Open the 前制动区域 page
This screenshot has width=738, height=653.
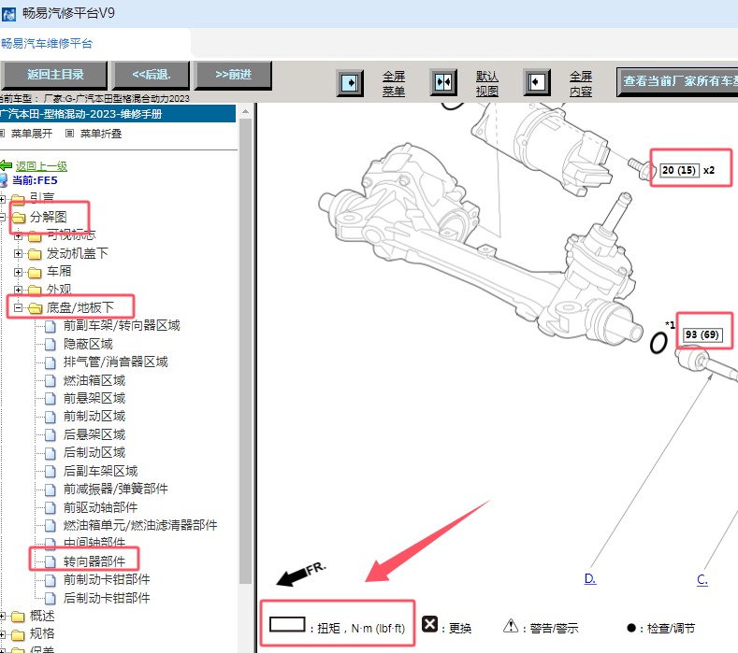pyautogui.click(x=94, y=416)
